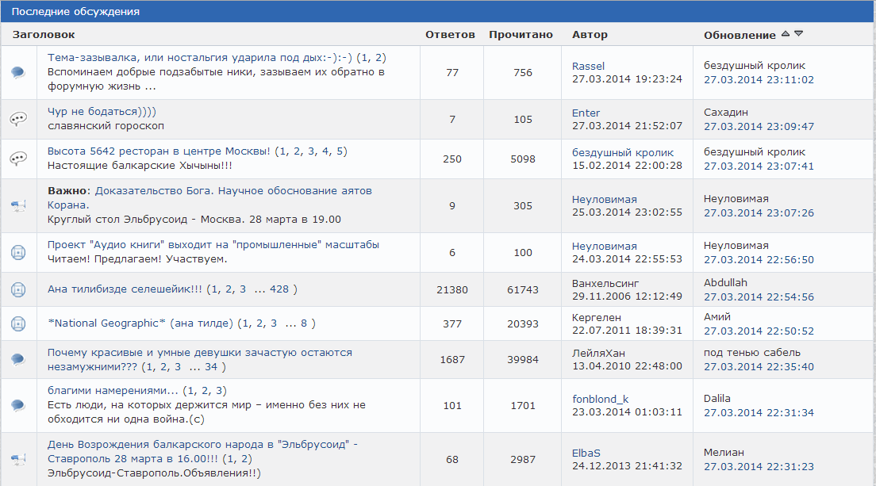Screen dimensions: 876x486
Task: Click the icon beside Высота 5642 ресторан topic
Action: point(18,159)
